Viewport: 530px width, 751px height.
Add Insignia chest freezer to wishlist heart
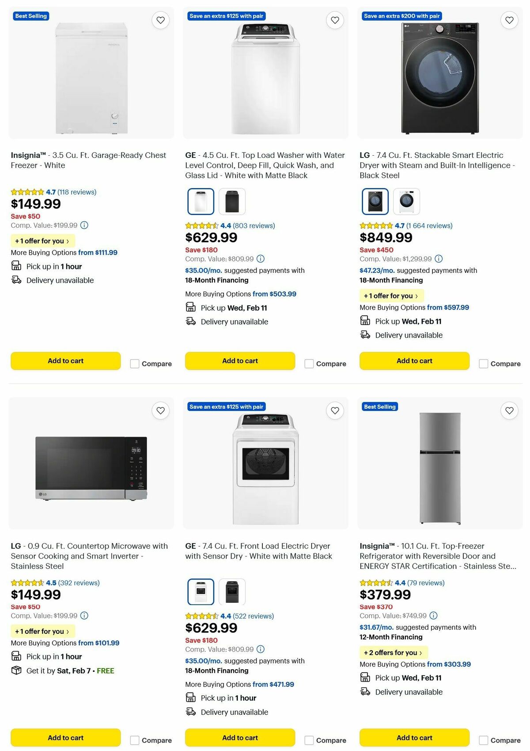coord(160,20)
